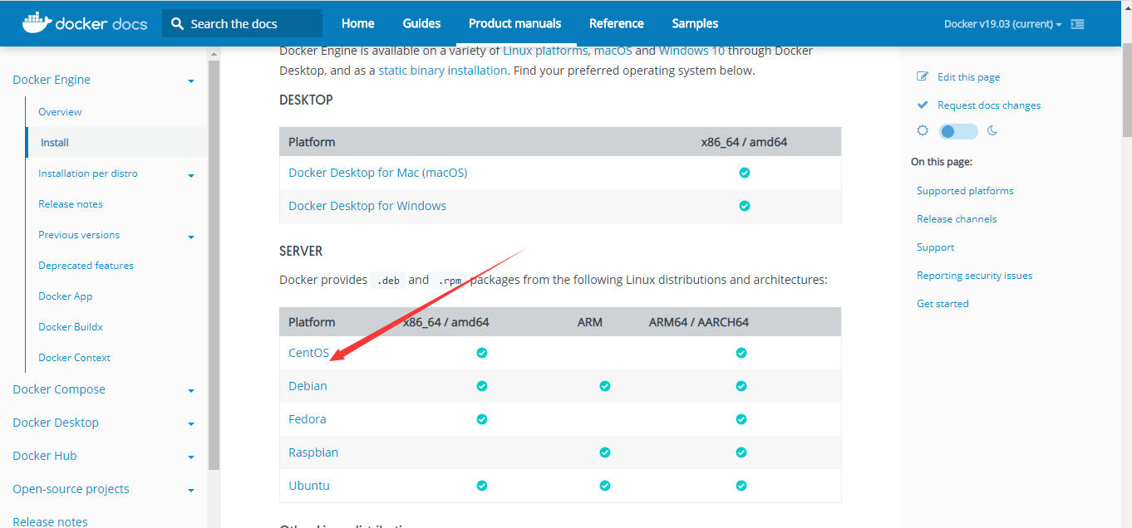Open the Debian platform link

(308, 386)
